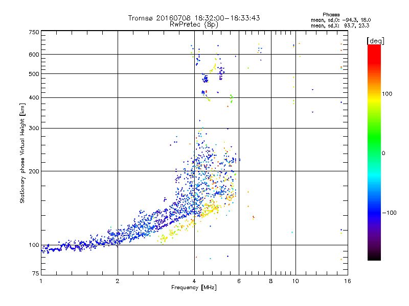Click the '0' colorbar tick label
The image size is (409, 306).
(x=383, y=154)
